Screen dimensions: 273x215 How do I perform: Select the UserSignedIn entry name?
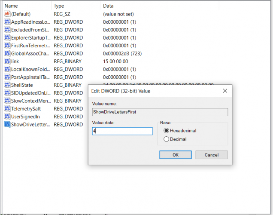25,117
